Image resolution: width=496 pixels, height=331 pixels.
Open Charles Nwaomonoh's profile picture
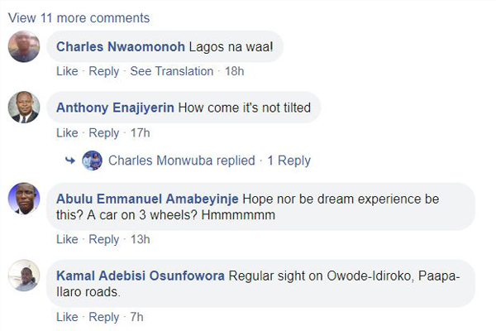[24, 46]
